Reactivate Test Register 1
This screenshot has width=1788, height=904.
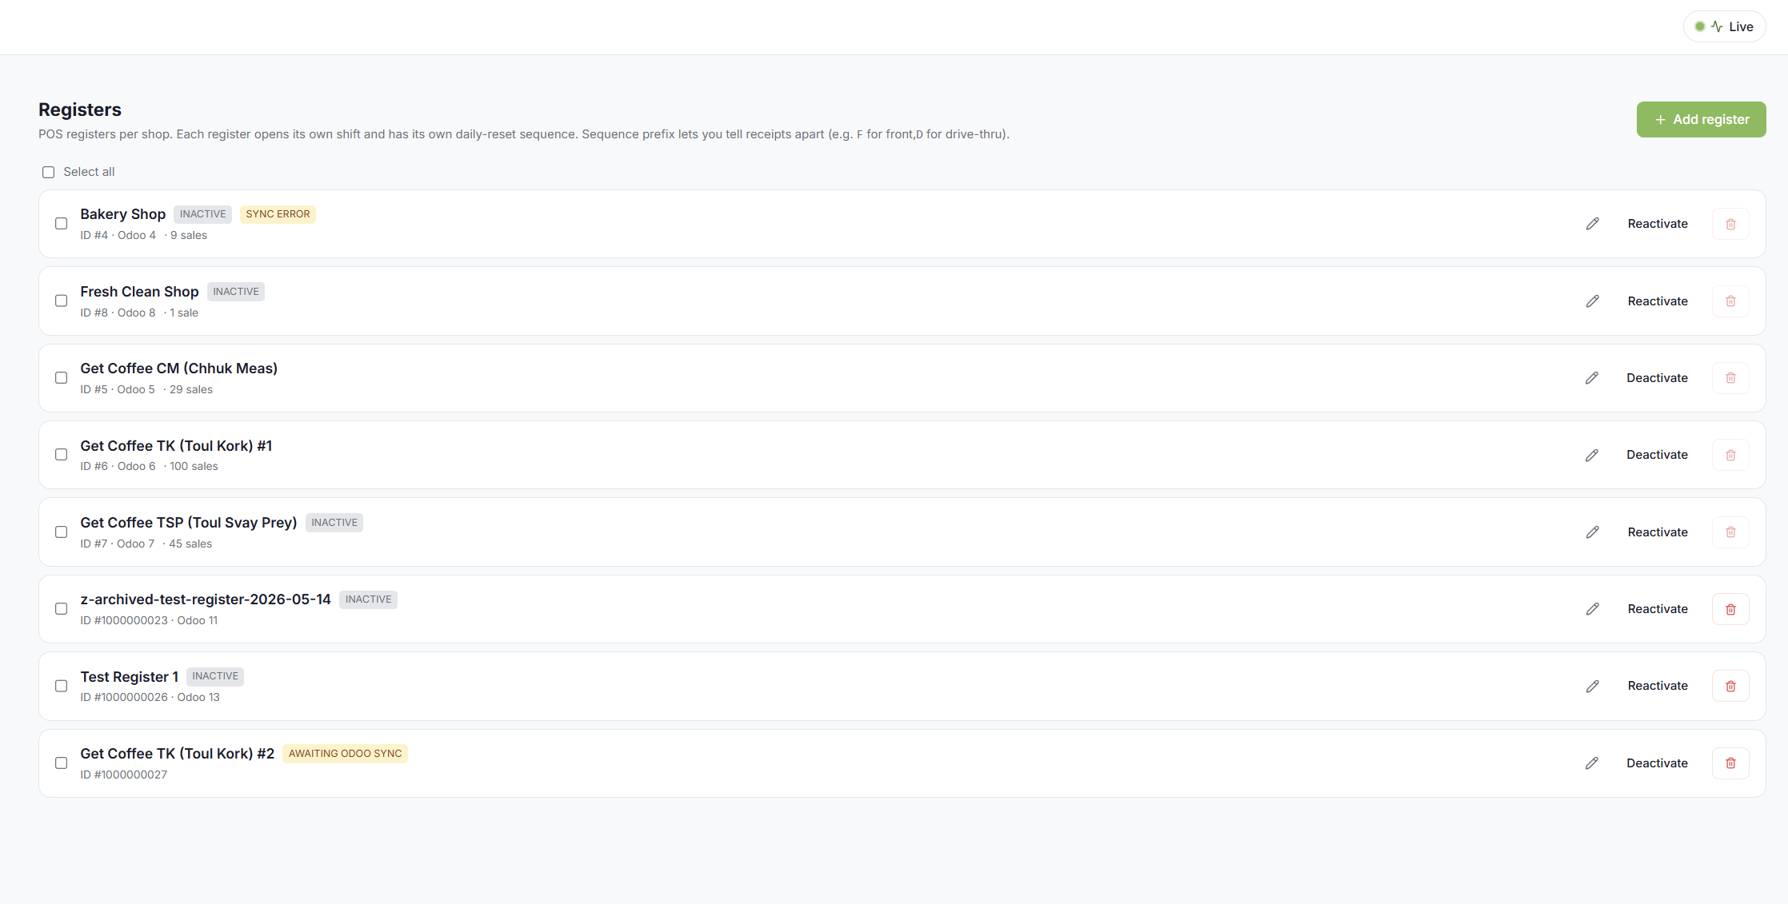[1658, 686]
